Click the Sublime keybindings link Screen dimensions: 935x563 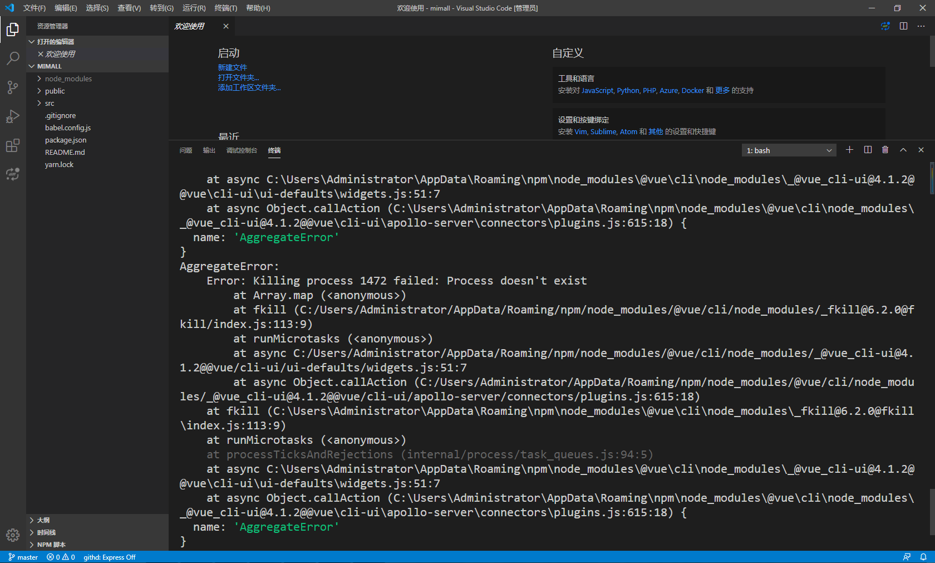pyautogui.click(x=603, y=131)
